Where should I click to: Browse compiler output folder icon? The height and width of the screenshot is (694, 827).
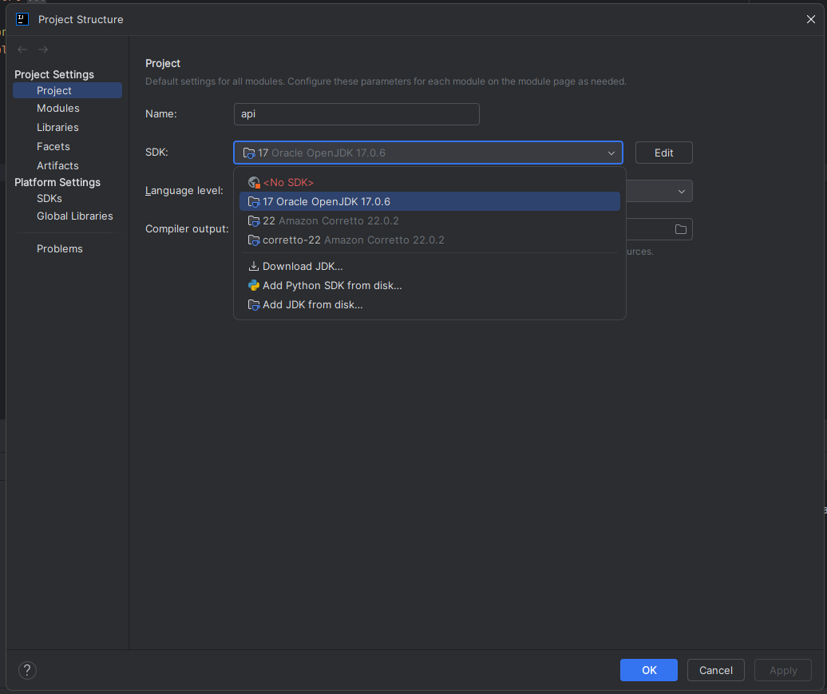tap(681, 229)
